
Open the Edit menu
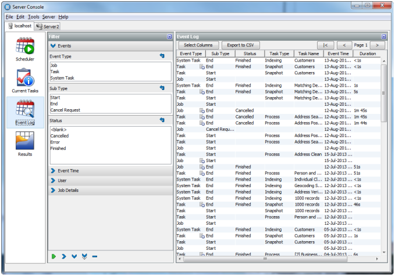click(x=20, y=17)
